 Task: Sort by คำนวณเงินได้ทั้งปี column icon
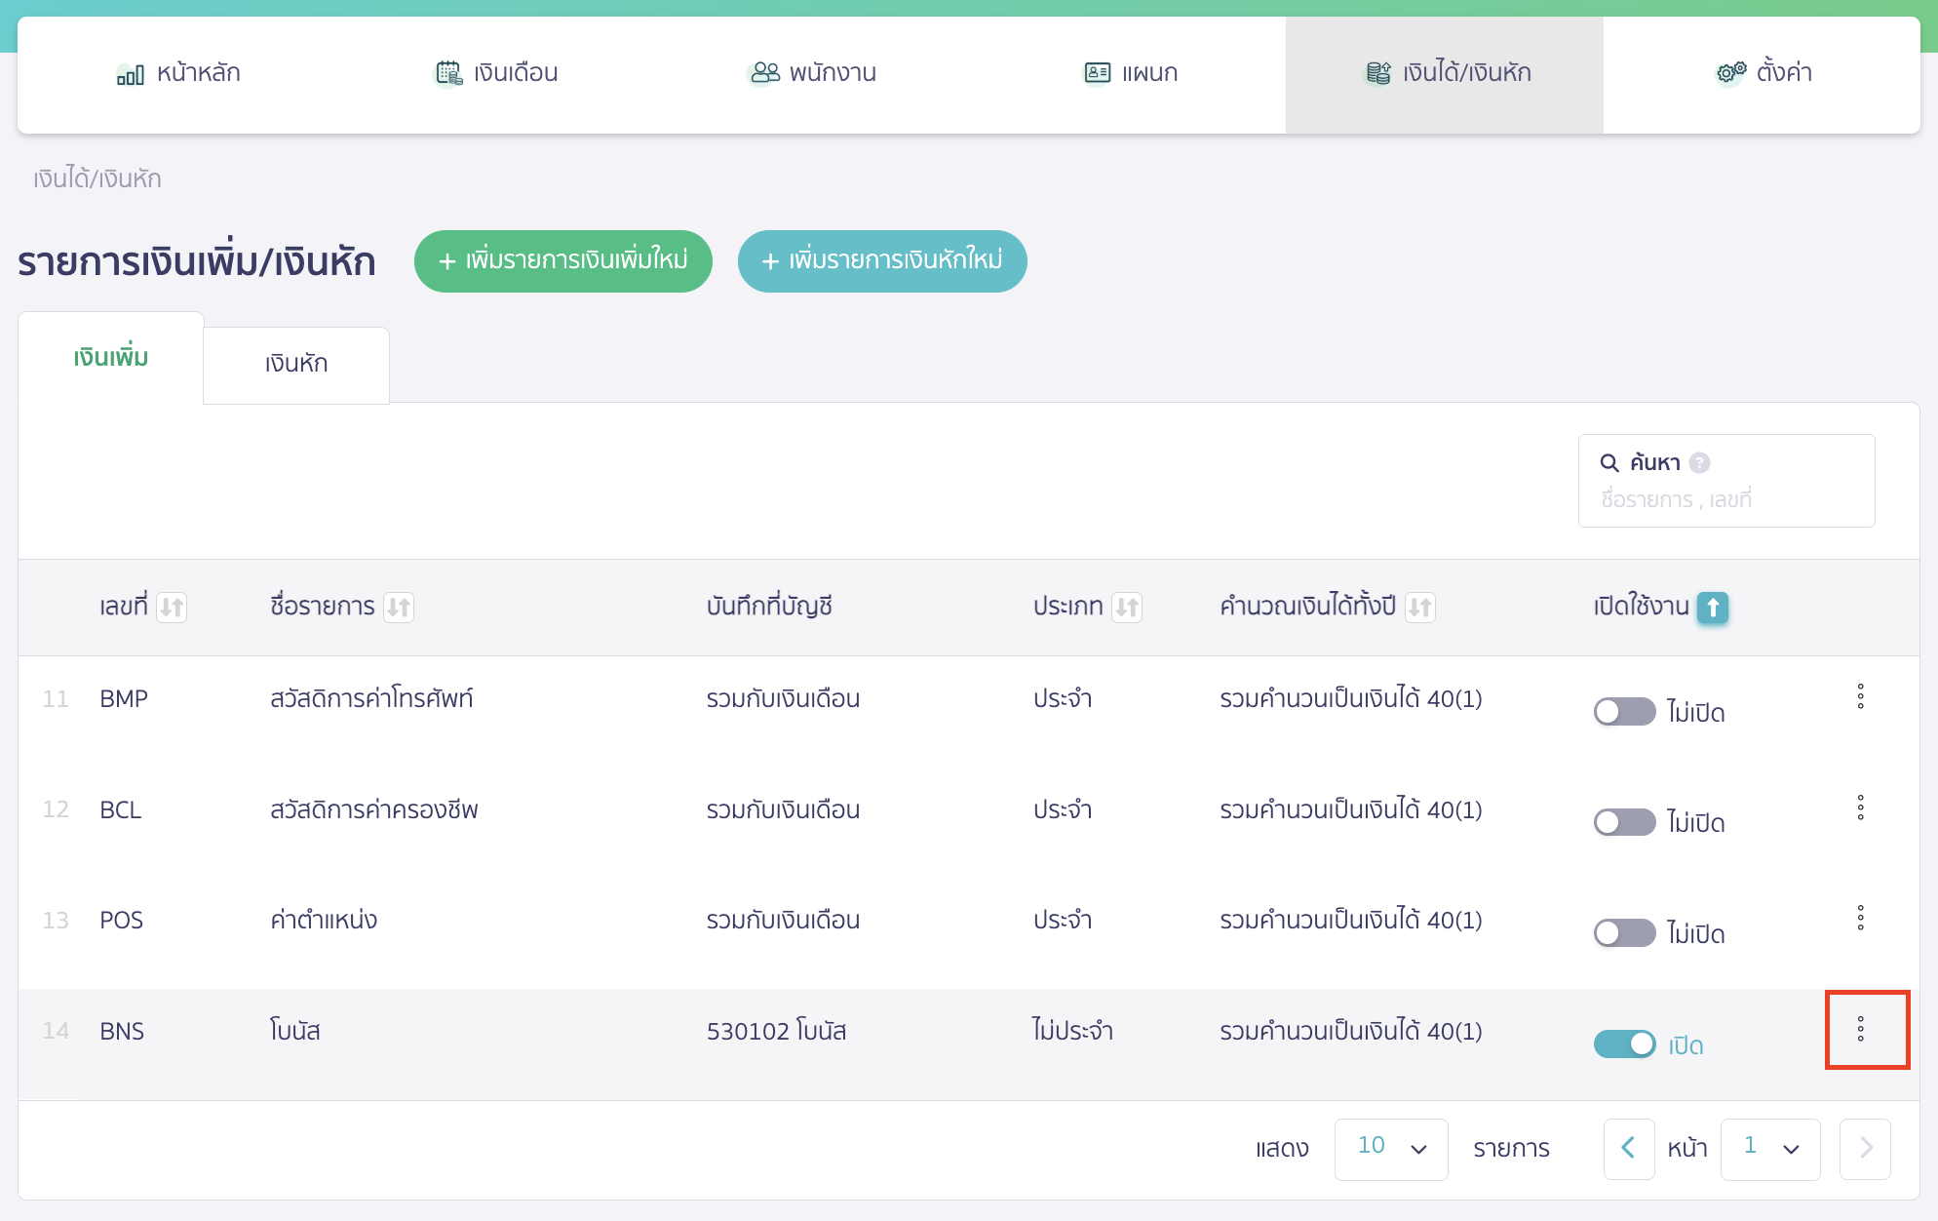click(1419, 608)
